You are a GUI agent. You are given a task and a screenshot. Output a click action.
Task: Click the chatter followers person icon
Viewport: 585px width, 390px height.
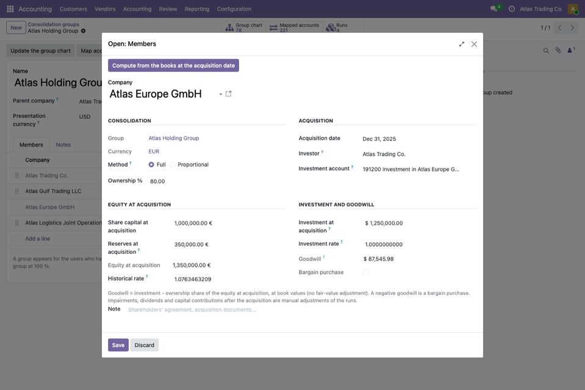pyautogui.click(x=571, y=50)
